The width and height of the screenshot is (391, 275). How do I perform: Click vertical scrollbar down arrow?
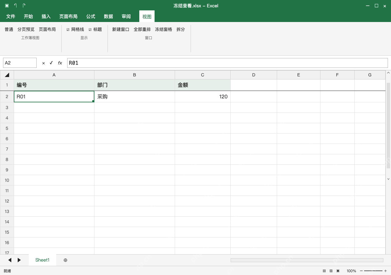click(x=389, y=179)
